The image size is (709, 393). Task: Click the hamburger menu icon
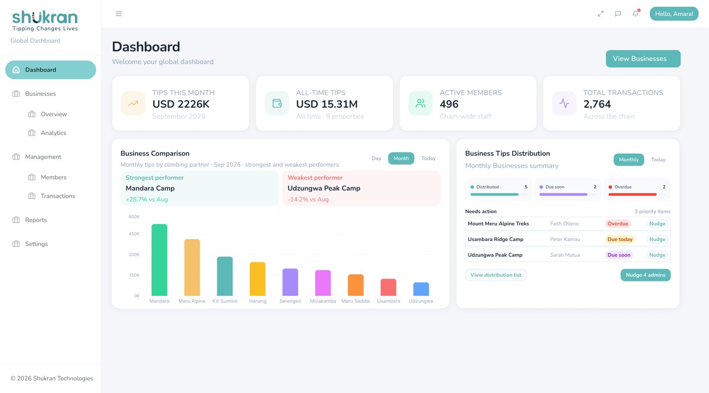(x=119, y=14)
